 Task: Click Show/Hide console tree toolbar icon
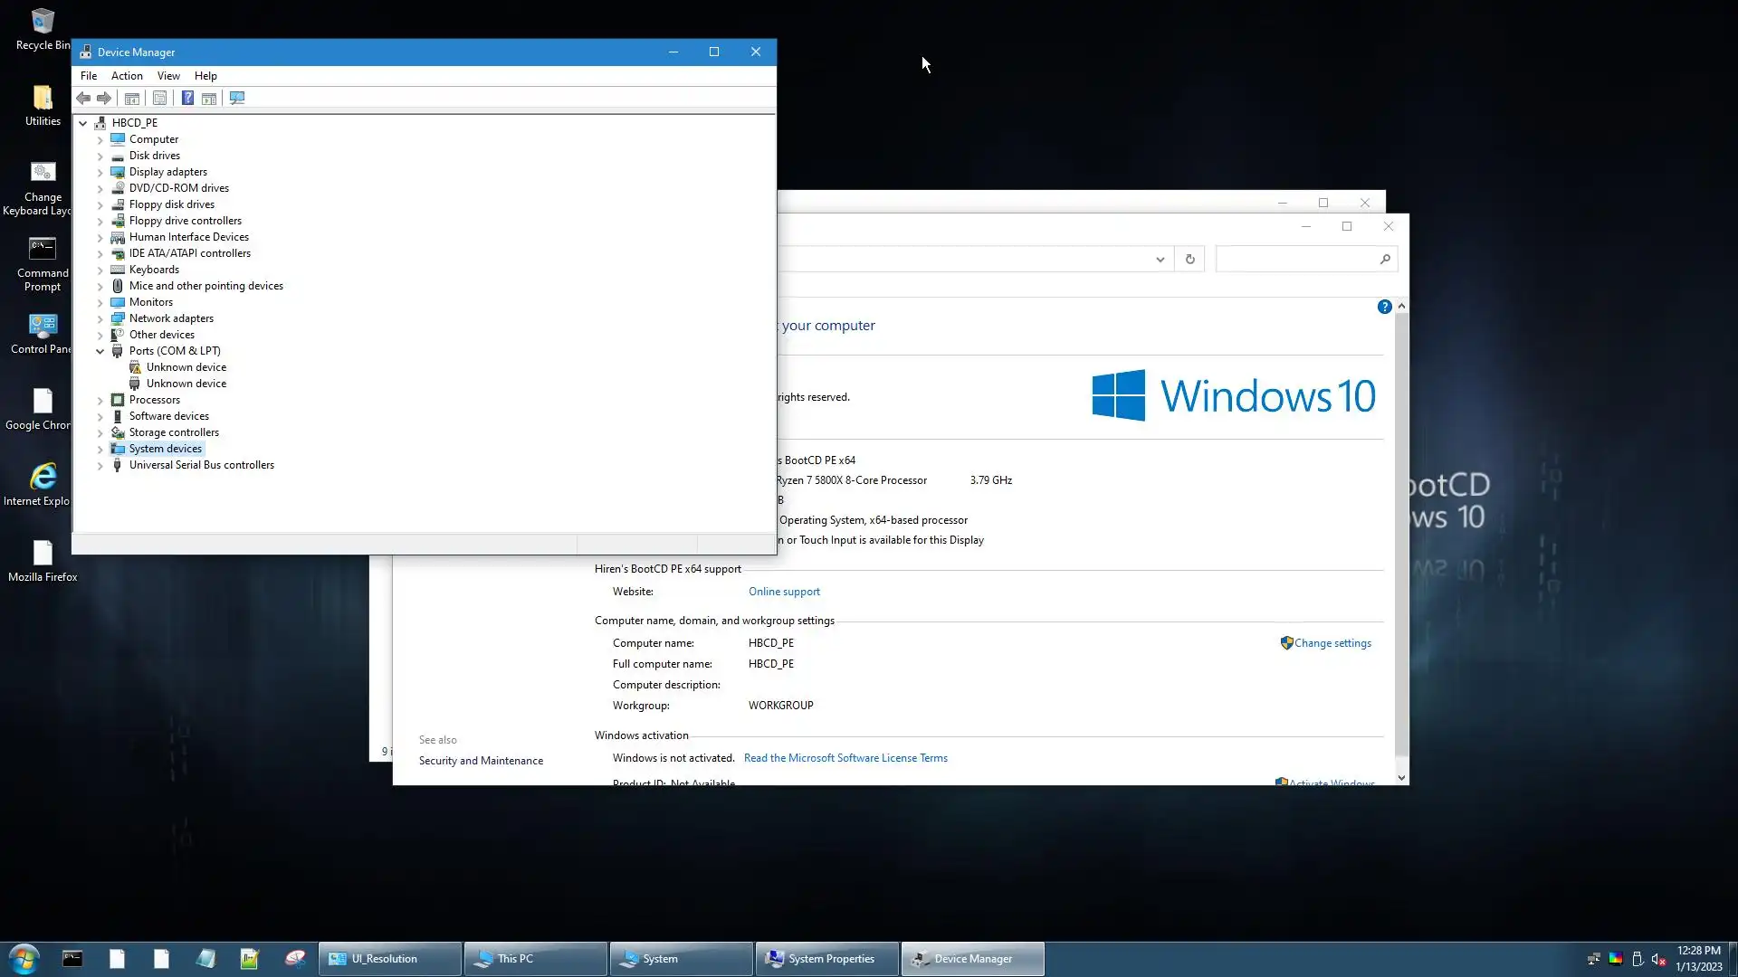tap(132, 98)
